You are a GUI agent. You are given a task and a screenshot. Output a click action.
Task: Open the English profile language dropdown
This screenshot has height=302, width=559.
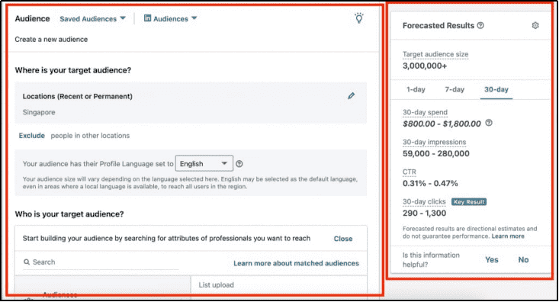[204, 164]
